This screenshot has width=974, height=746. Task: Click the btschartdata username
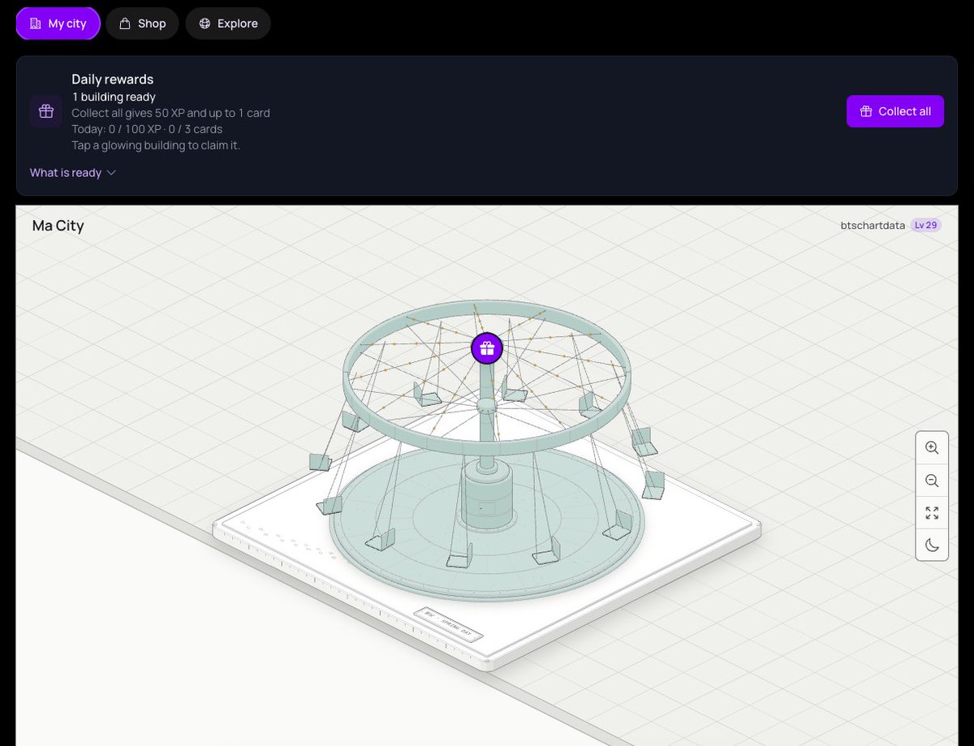click(873, 225)
